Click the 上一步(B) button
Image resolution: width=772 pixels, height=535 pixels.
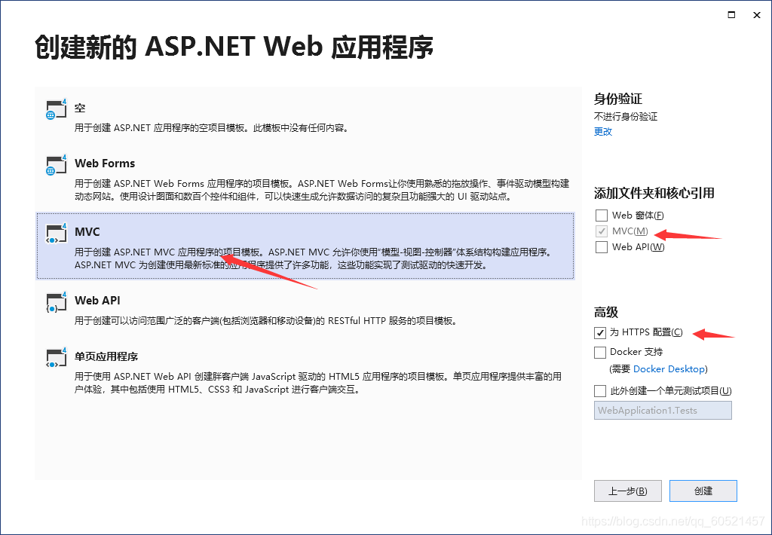coord(628,491)
